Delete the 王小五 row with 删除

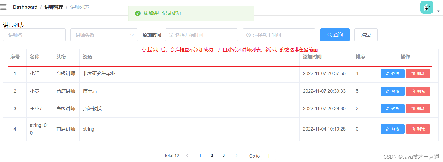[418, 109]
